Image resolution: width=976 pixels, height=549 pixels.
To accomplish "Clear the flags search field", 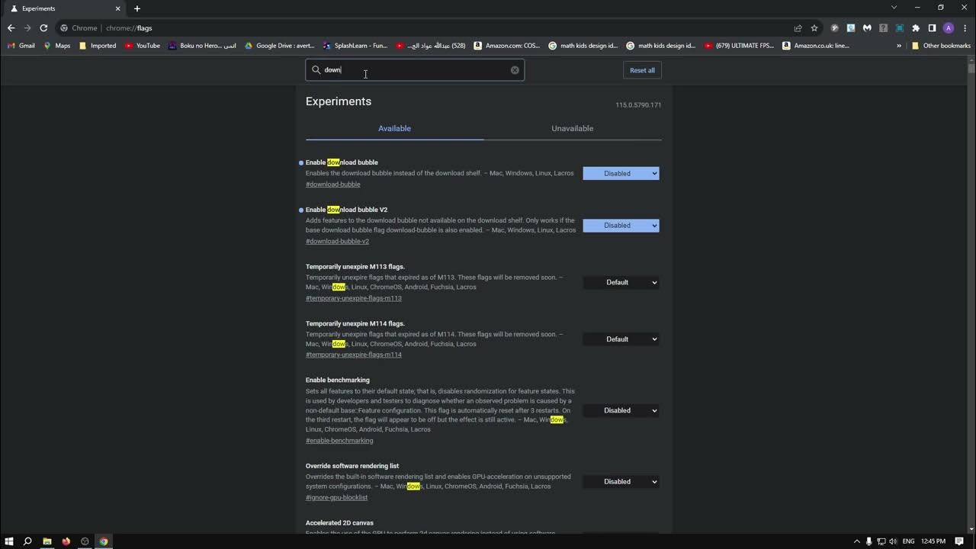I will (x=515, y=70).
